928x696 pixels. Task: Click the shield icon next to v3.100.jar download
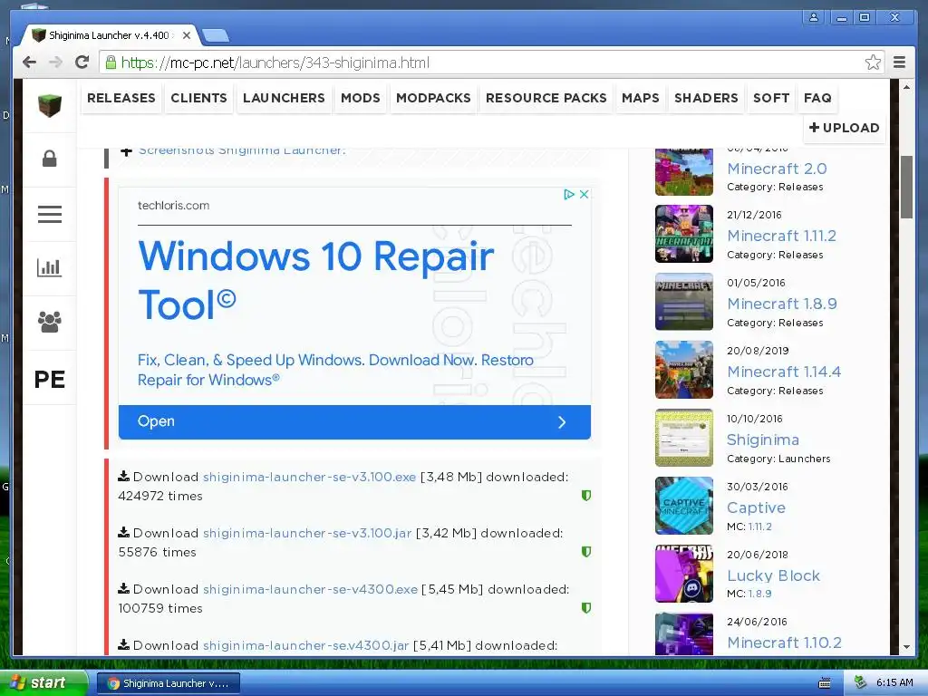(x=586, y=552)
